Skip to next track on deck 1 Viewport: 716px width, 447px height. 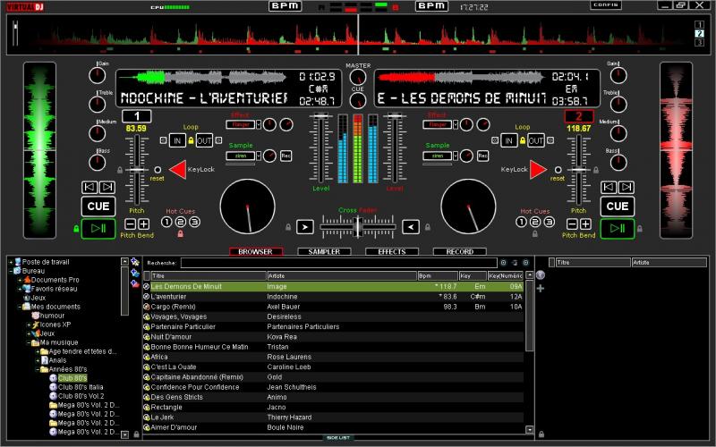[x=107, y=187]
